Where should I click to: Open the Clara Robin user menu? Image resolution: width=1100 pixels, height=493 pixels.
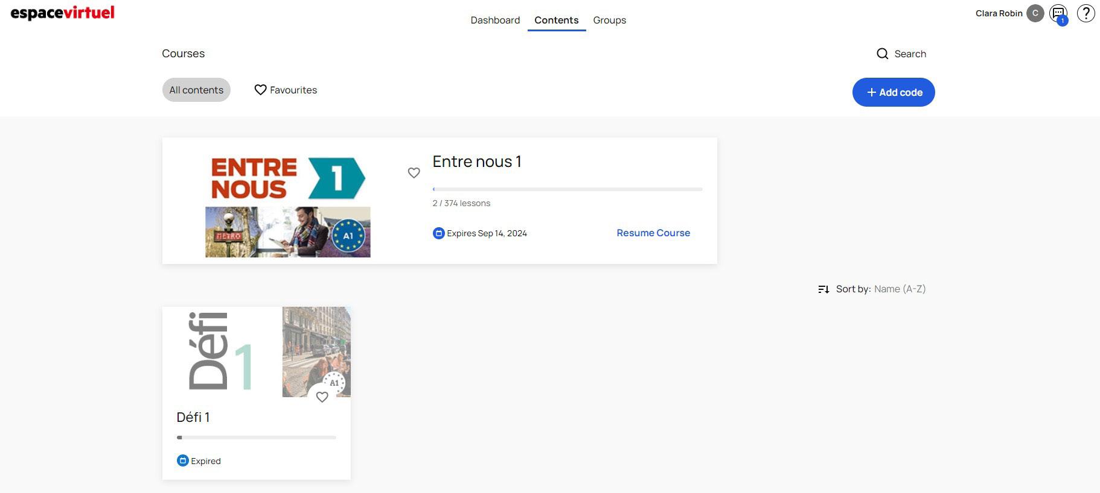[x=999, y=13]
